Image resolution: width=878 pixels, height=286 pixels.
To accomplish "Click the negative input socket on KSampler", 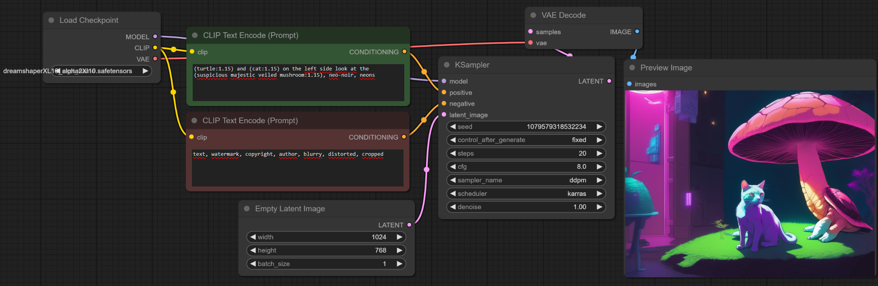I will (444, 103).
